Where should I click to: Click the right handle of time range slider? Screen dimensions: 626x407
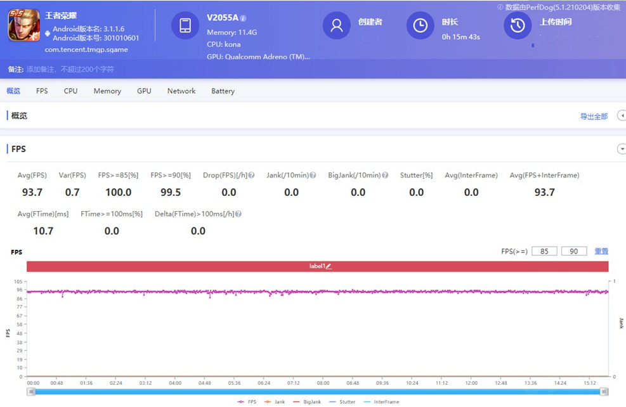tap(604, 392)
